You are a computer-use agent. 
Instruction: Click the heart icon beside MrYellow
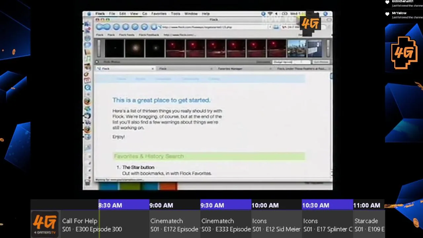[387, 14]
